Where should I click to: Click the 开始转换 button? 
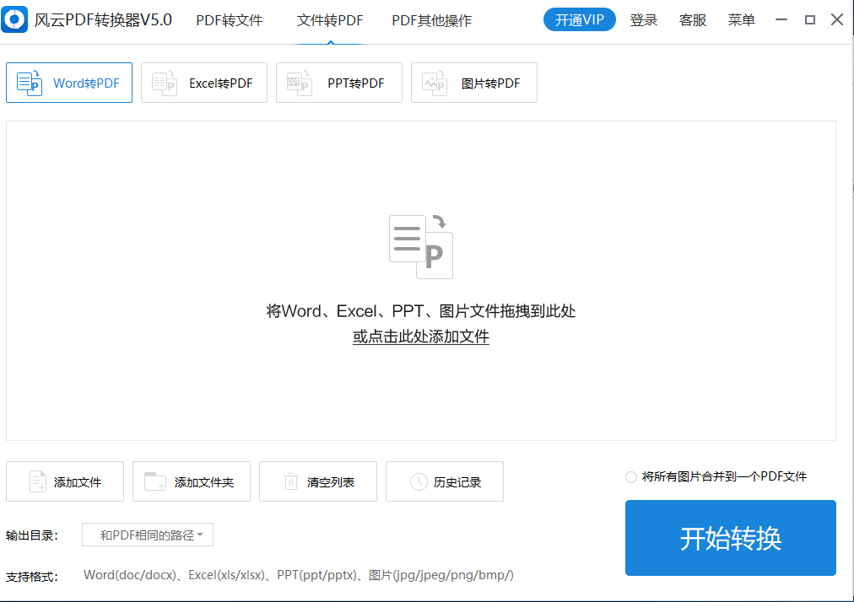tap(730, 538)
